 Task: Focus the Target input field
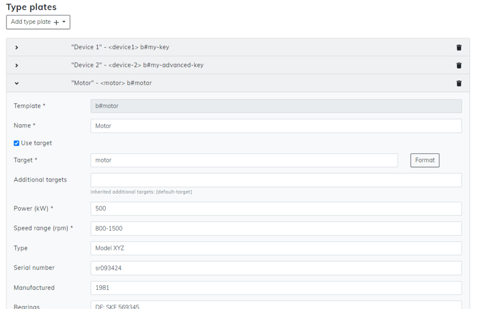pos(244,160)
